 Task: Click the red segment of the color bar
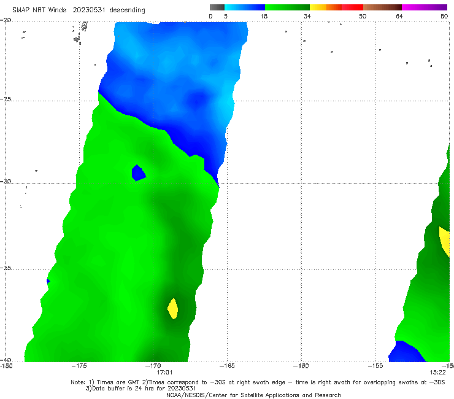coord(352,7)
